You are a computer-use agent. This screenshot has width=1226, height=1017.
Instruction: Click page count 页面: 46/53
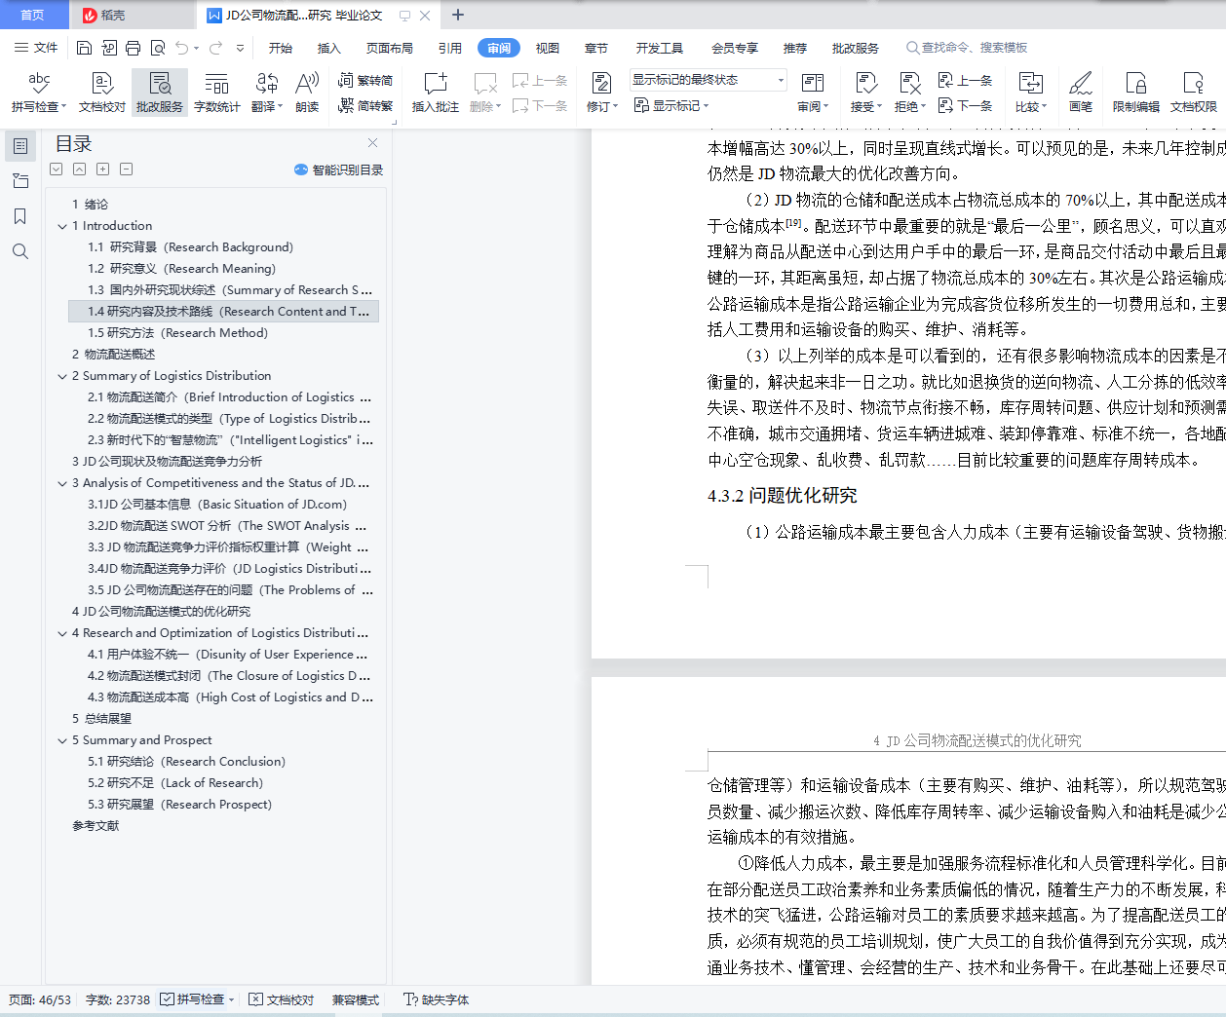(39, 999)
